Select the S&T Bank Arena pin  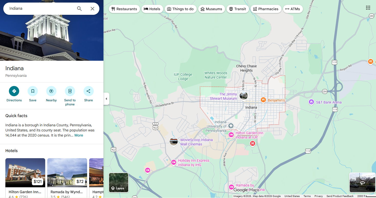click(311, 102)
